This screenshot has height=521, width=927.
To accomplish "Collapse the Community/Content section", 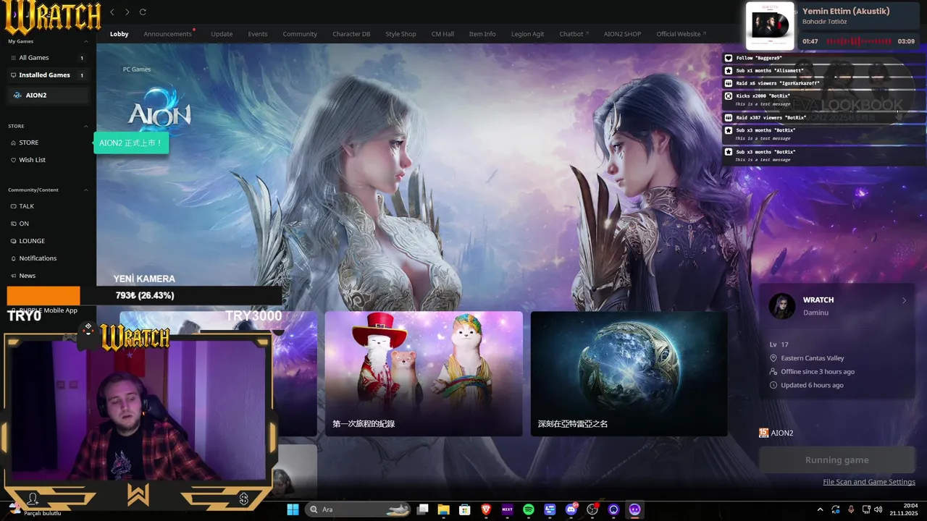I will point(86,190).
